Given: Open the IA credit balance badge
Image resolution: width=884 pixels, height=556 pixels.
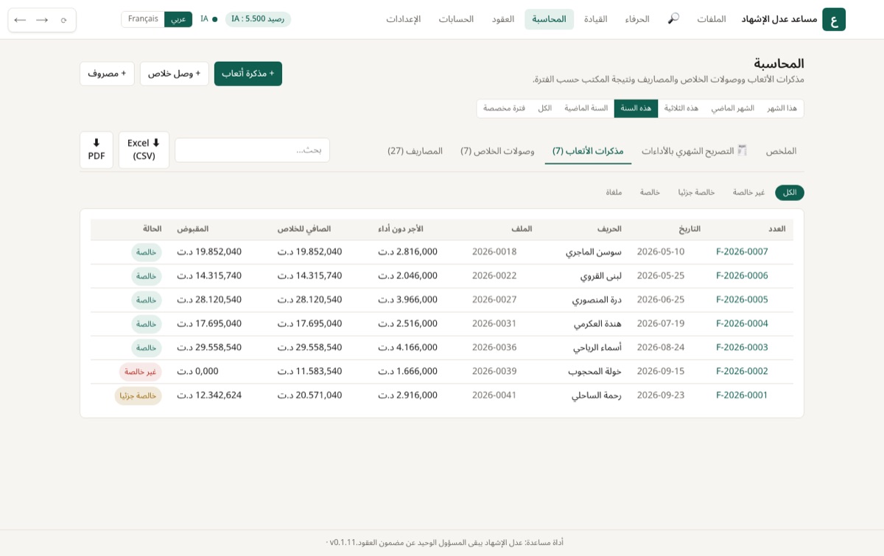Looking at the screenshot, I should click(258, 19).
